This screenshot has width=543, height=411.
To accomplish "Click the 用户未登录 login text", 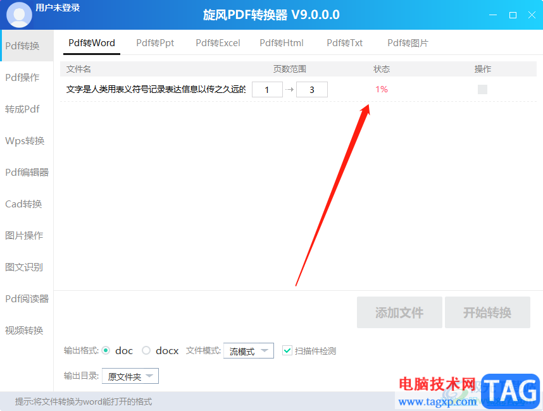I will [58, 8].
